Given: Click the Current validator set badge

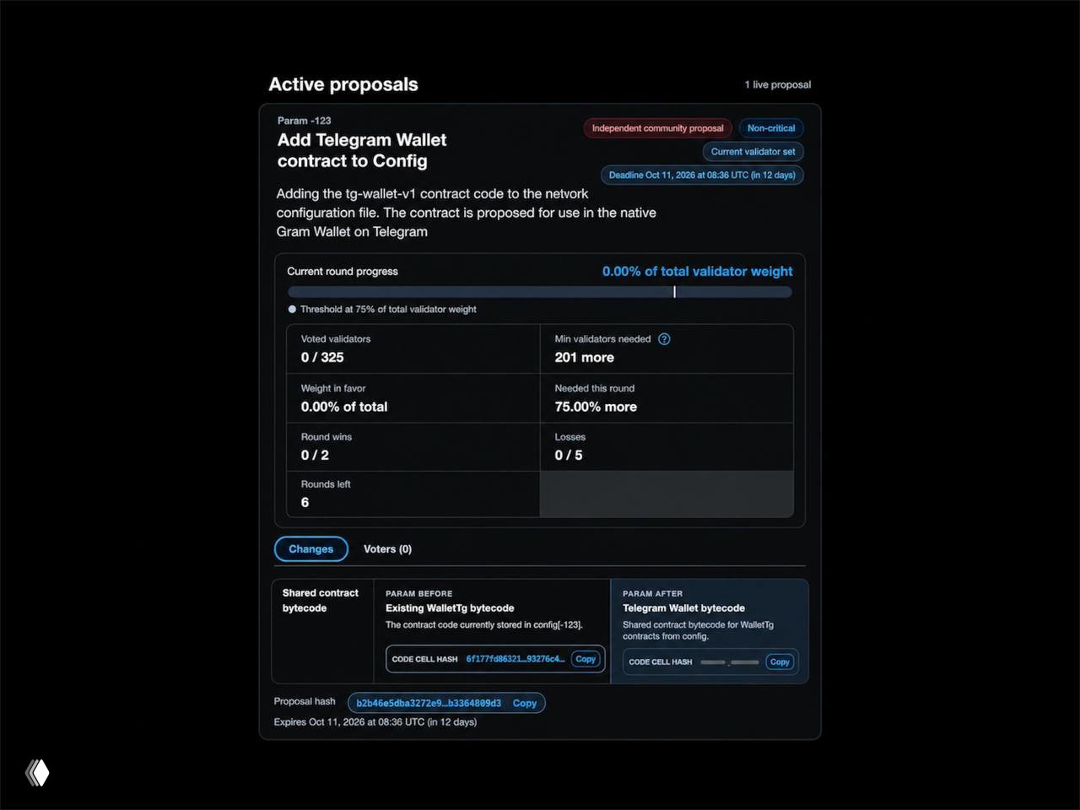Looking at the screenshot, I should pyautogui.click(x=753, y=152).
